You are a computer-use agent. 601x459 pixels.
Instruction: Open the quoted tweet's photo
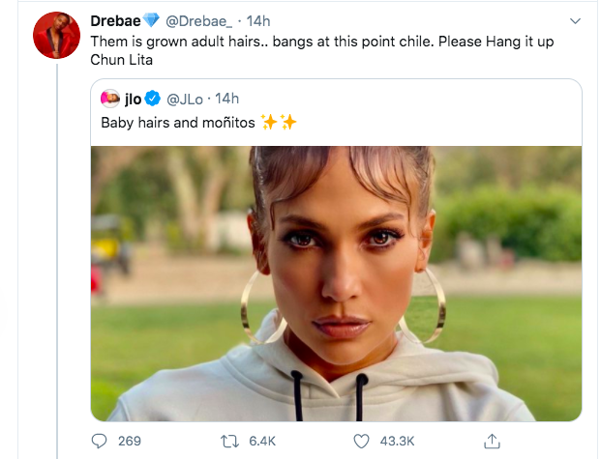[336, 282]
